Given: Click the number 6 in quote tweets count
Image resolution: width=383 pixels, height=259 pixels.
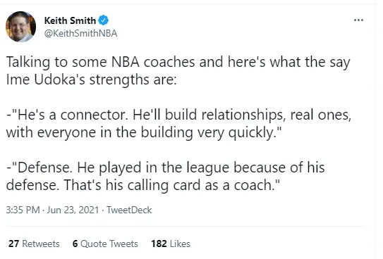Looking at the screenshot, I should pos(75,244).
